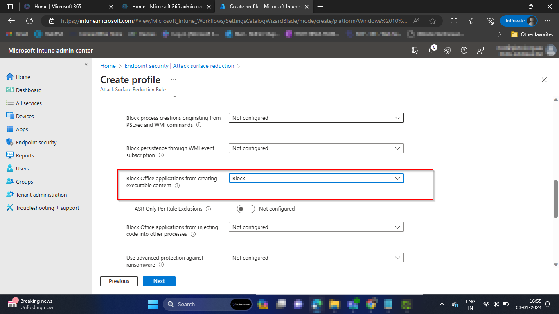
Task: Open the help question mark icon
Action: coord(464,50)
